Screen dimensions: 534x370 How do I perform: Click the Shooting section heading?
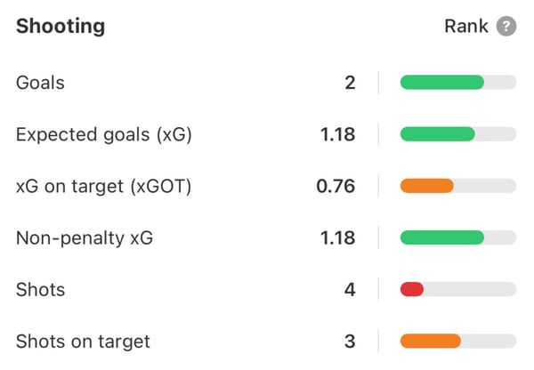(x=61, y=26)
